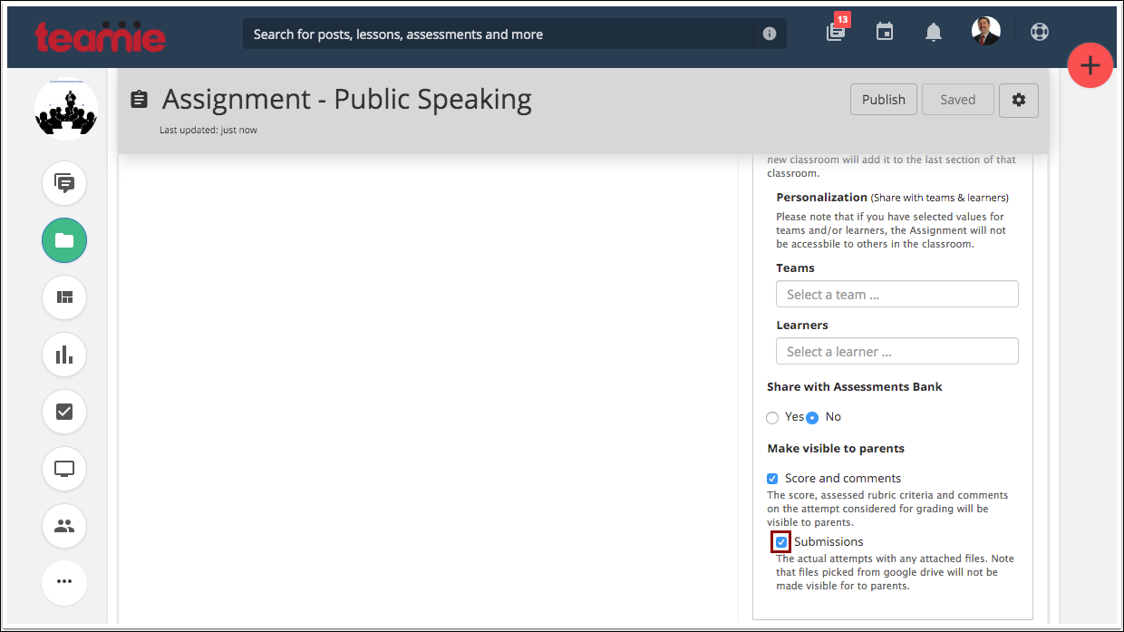The image size is (1124, 632).
Task: Open the newsfeed icon with 13 badge
Action: click(x=836, y=32)
